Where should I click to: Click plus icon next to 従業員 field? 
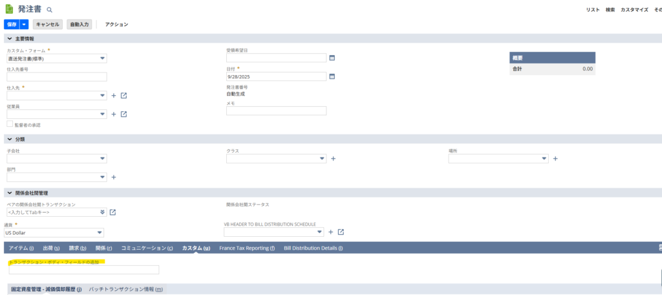(x=114, y=115)
